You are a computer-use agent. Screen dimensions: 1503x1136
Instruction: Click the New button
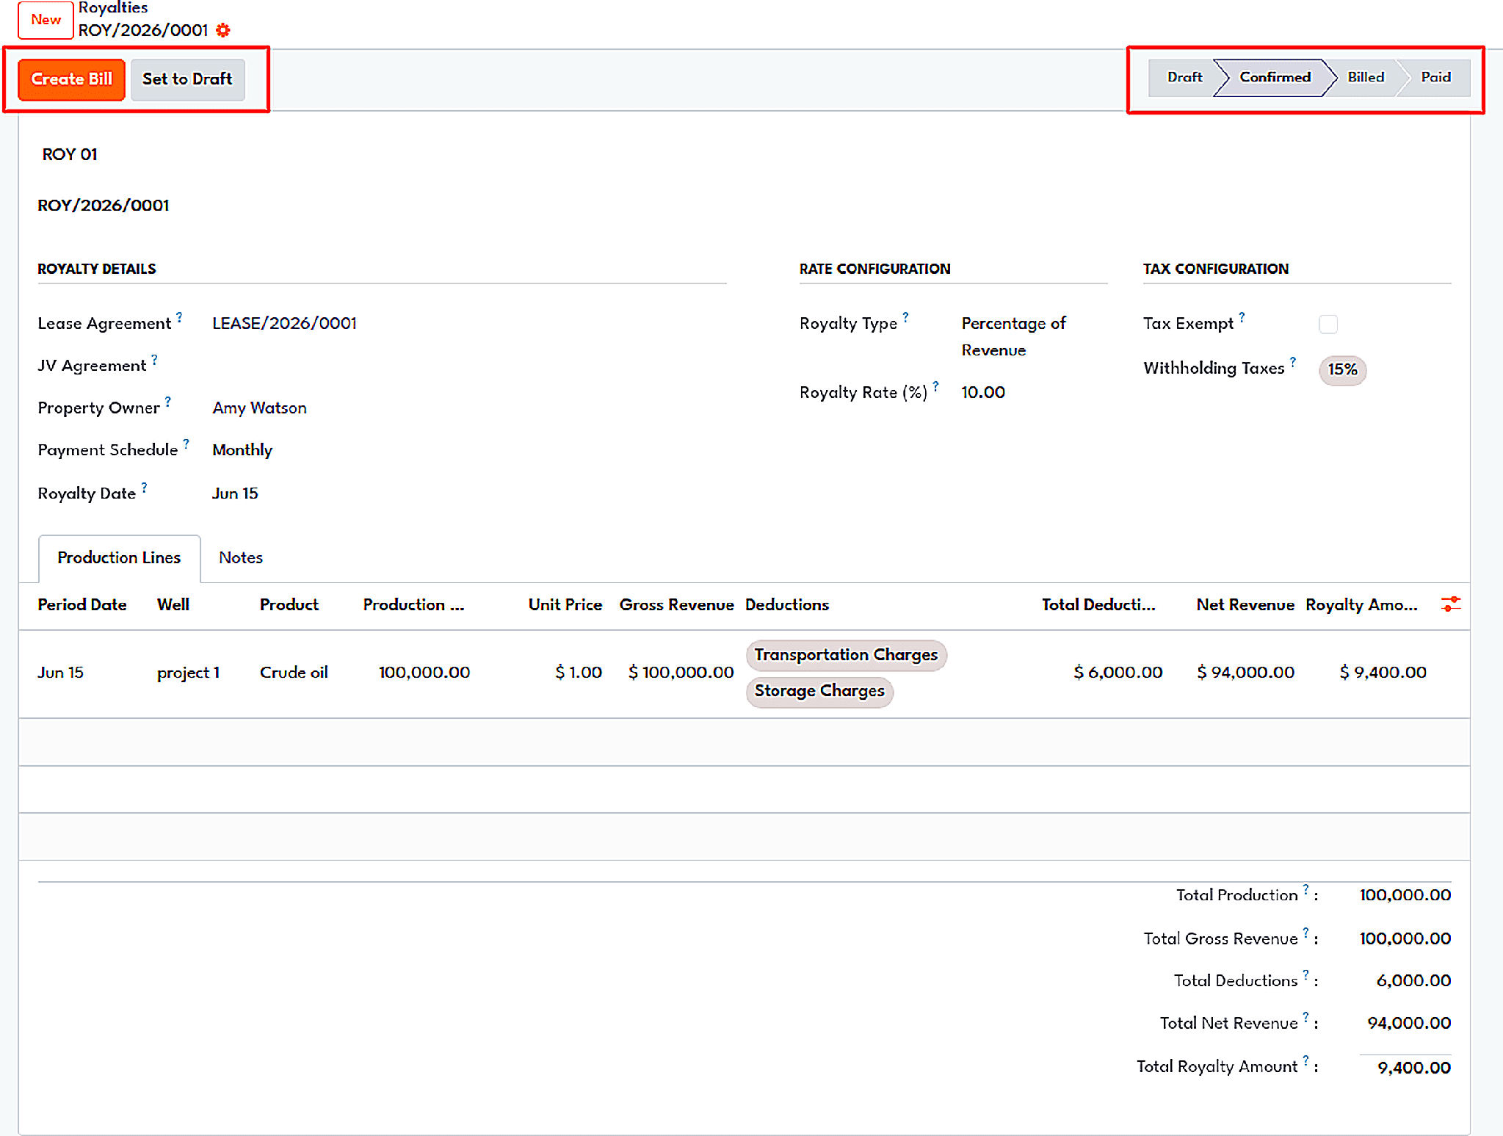(x=46, y=20)
